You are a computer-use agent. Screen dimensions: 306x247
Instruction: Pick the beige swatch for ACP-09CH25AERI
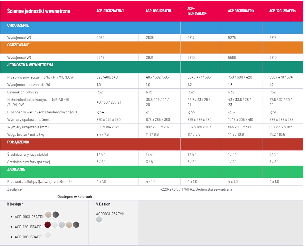coord(48,215)
